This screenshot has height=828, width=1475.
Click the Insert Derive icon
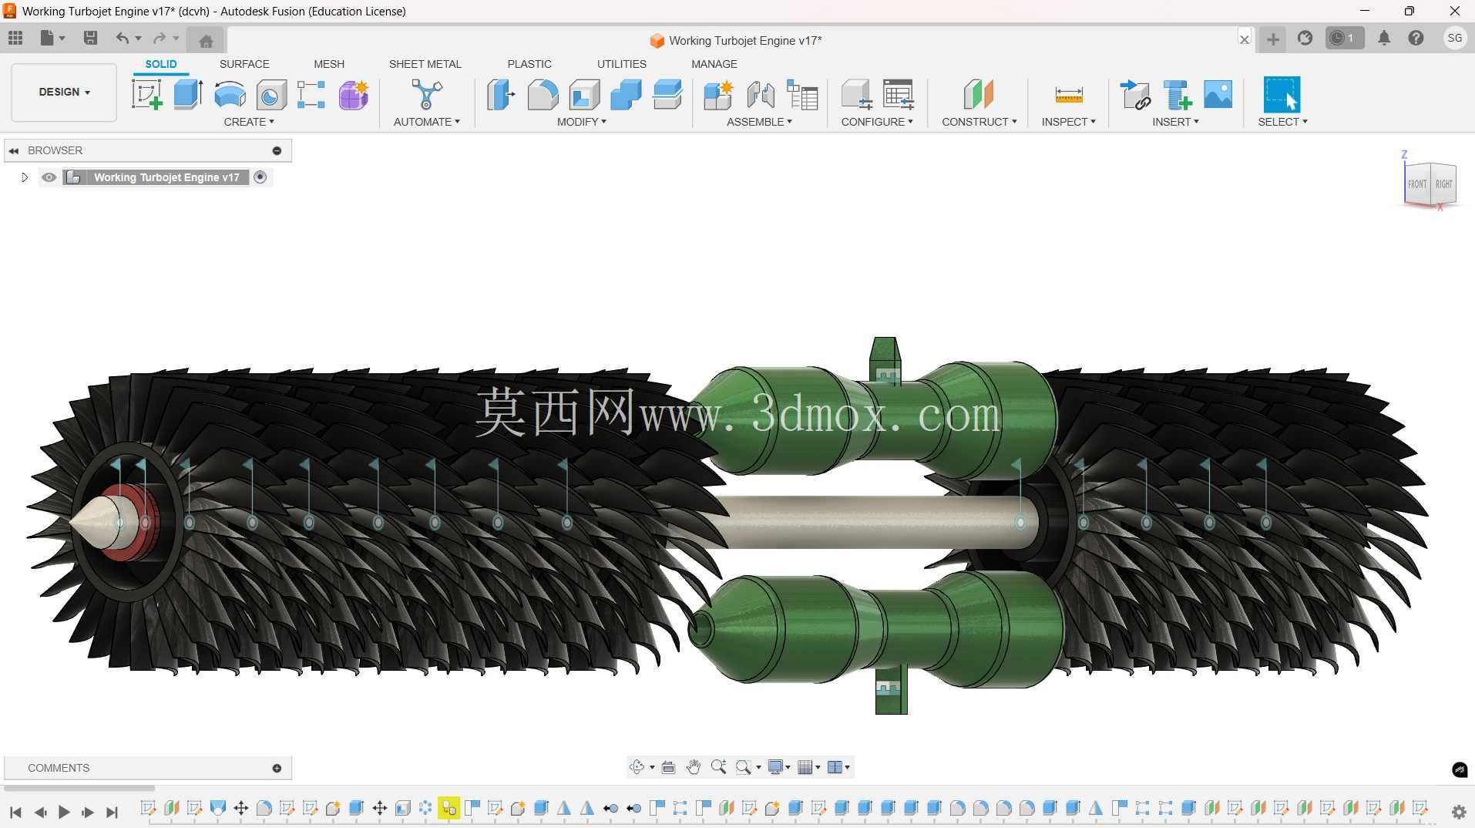tap(1135, 95)
